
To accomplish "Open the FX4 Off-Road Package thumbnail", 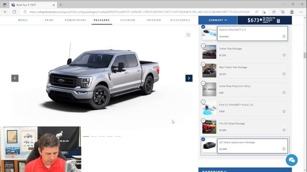I will [209, 127].
